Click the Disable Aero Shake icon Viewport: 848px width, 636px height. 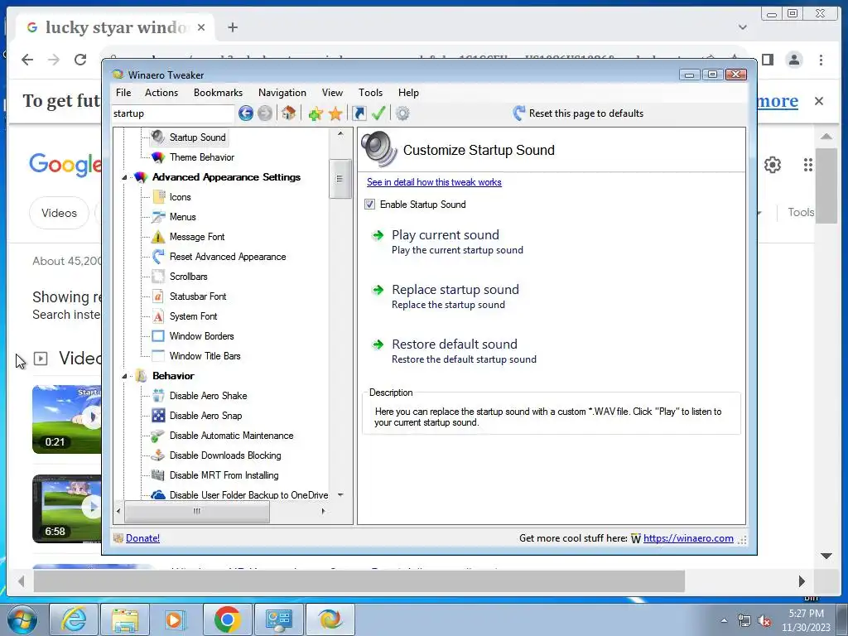pos(158,396)
